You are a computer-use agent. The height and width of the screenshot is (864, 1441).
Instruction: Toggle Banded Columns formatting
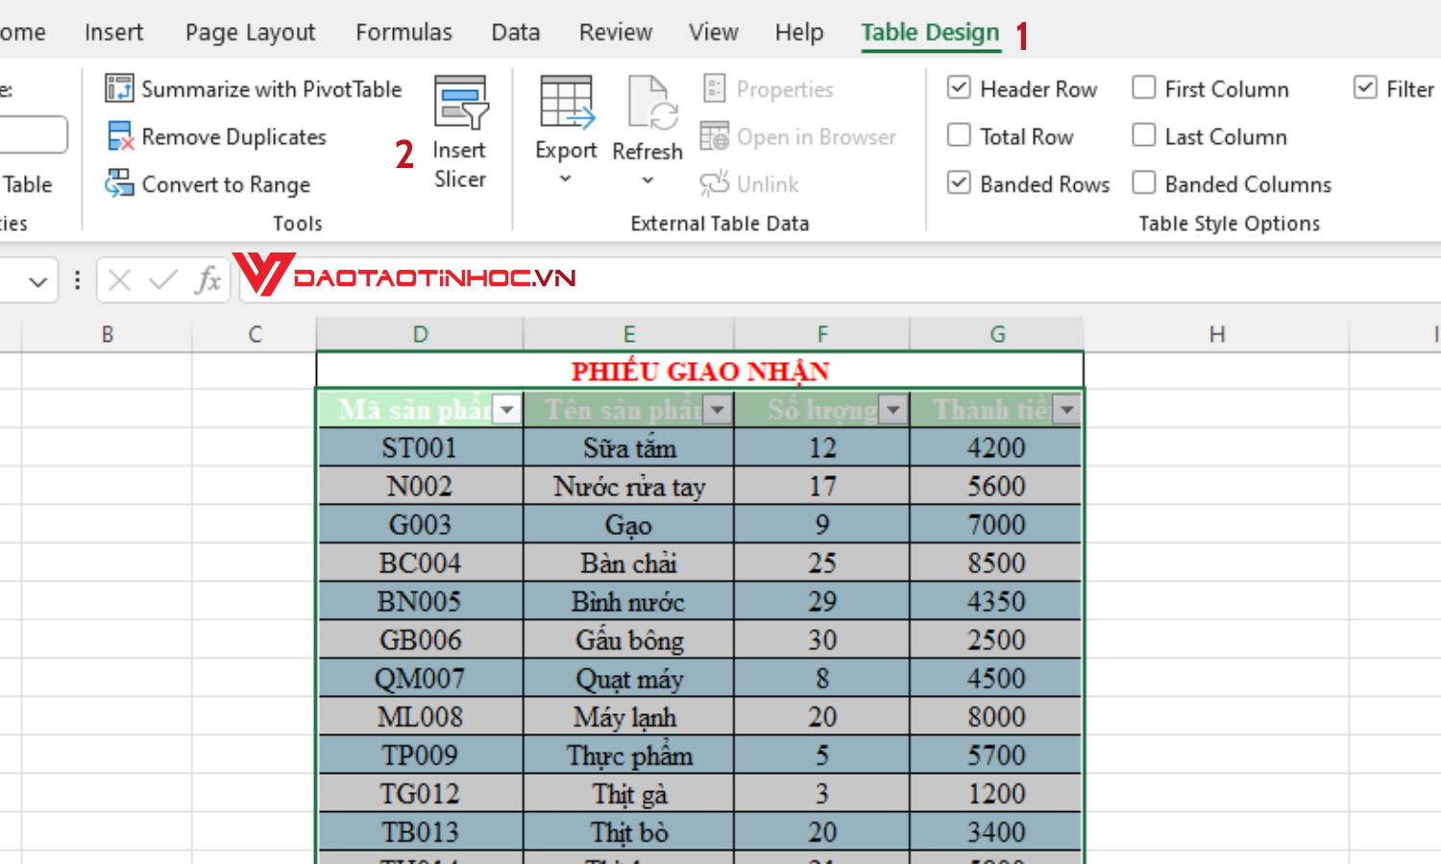point(1143,183)
